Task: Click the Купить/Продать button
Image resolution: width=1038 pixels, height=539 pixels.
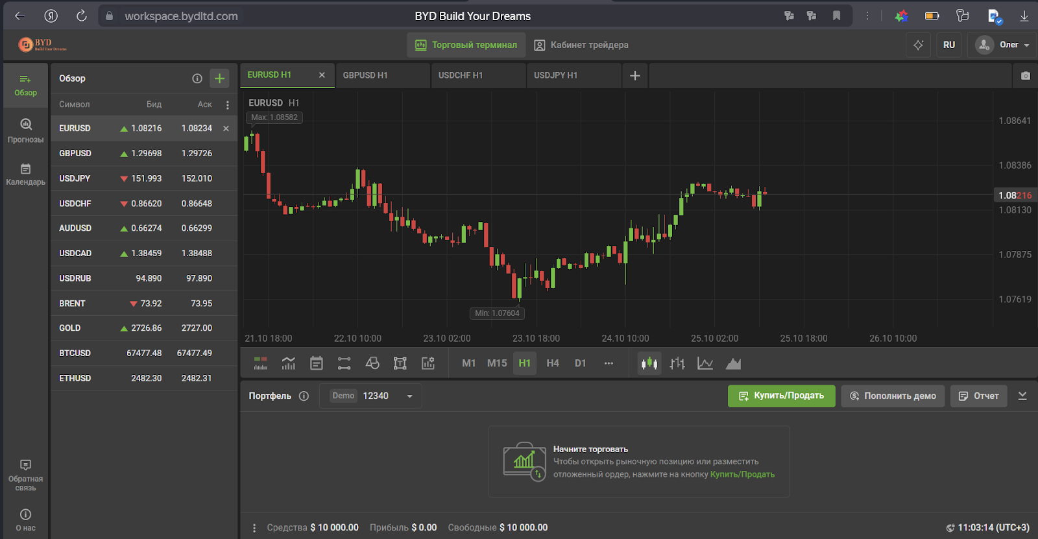Action: click(x=781, y=396)
